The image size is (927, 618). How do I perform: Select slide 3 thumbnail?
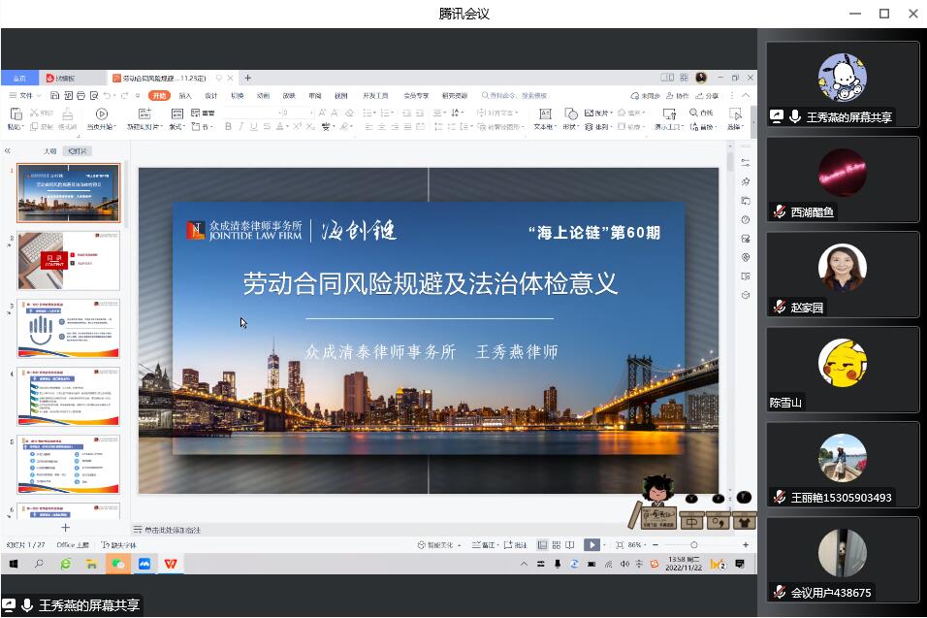tap(69, 328)
